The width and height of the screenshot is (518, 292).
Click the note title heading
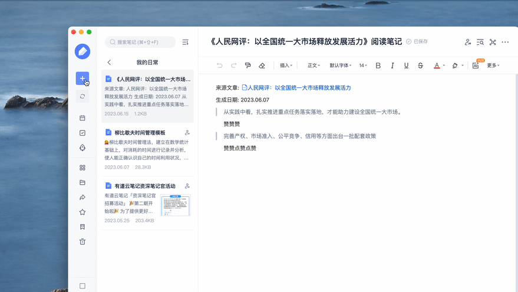pyautogui.click(x=306, y=42)
